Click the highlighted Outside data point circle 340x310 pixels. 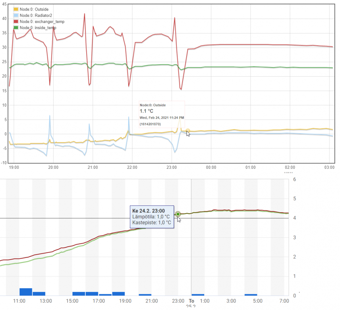click(188, 130)
